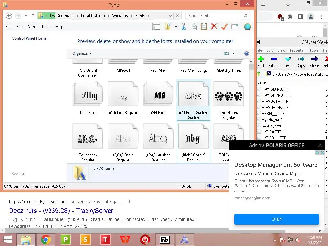The image size is (328, 246).
Task: Open the Help menu in Fonts window
Action: coord(59,27)
